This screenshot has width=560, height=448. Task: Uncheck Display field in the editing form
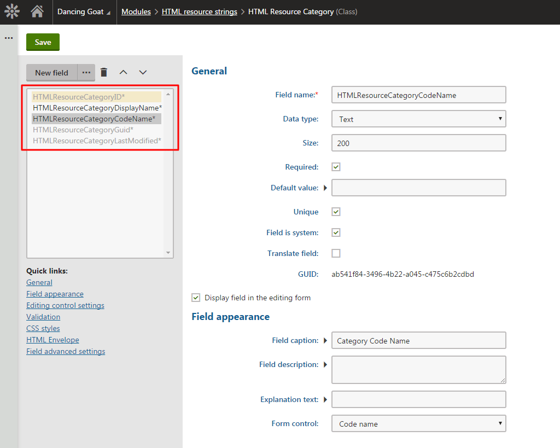196,298
